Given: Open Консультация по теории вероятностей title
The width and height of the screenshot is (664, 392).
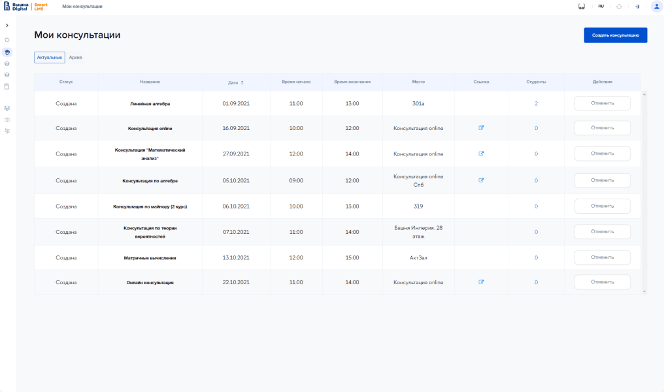Looking at the screenshot, I should 150,232.
